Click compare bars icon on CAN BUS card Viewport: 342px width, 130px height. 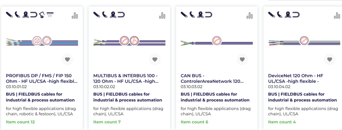coord(250,15)
